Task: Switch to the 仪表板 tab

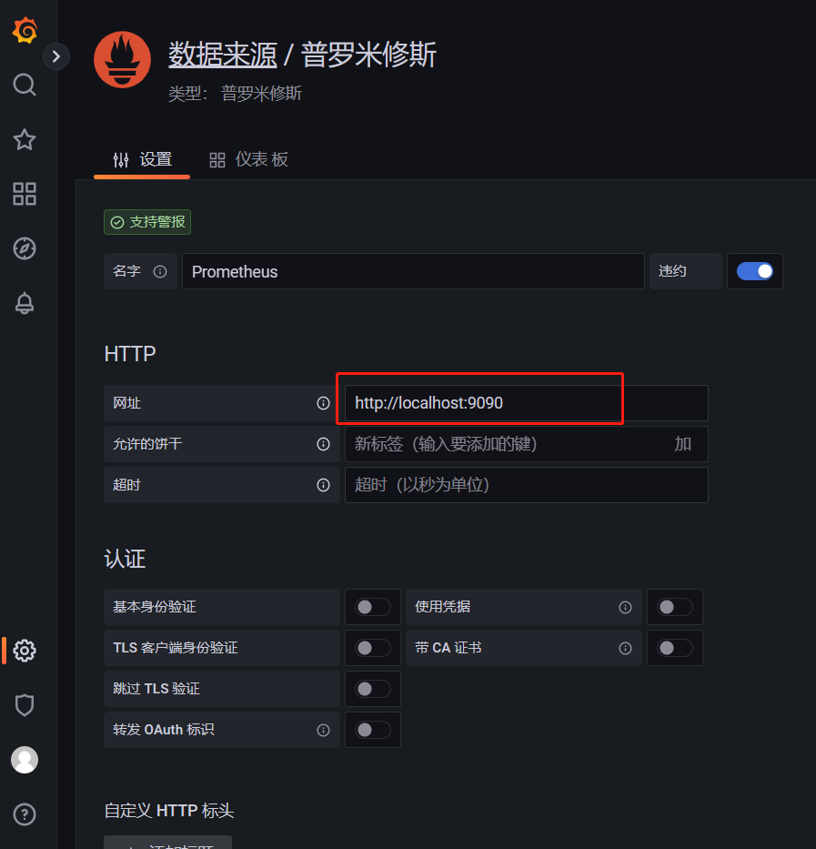Action: click(x=248, y=160)
